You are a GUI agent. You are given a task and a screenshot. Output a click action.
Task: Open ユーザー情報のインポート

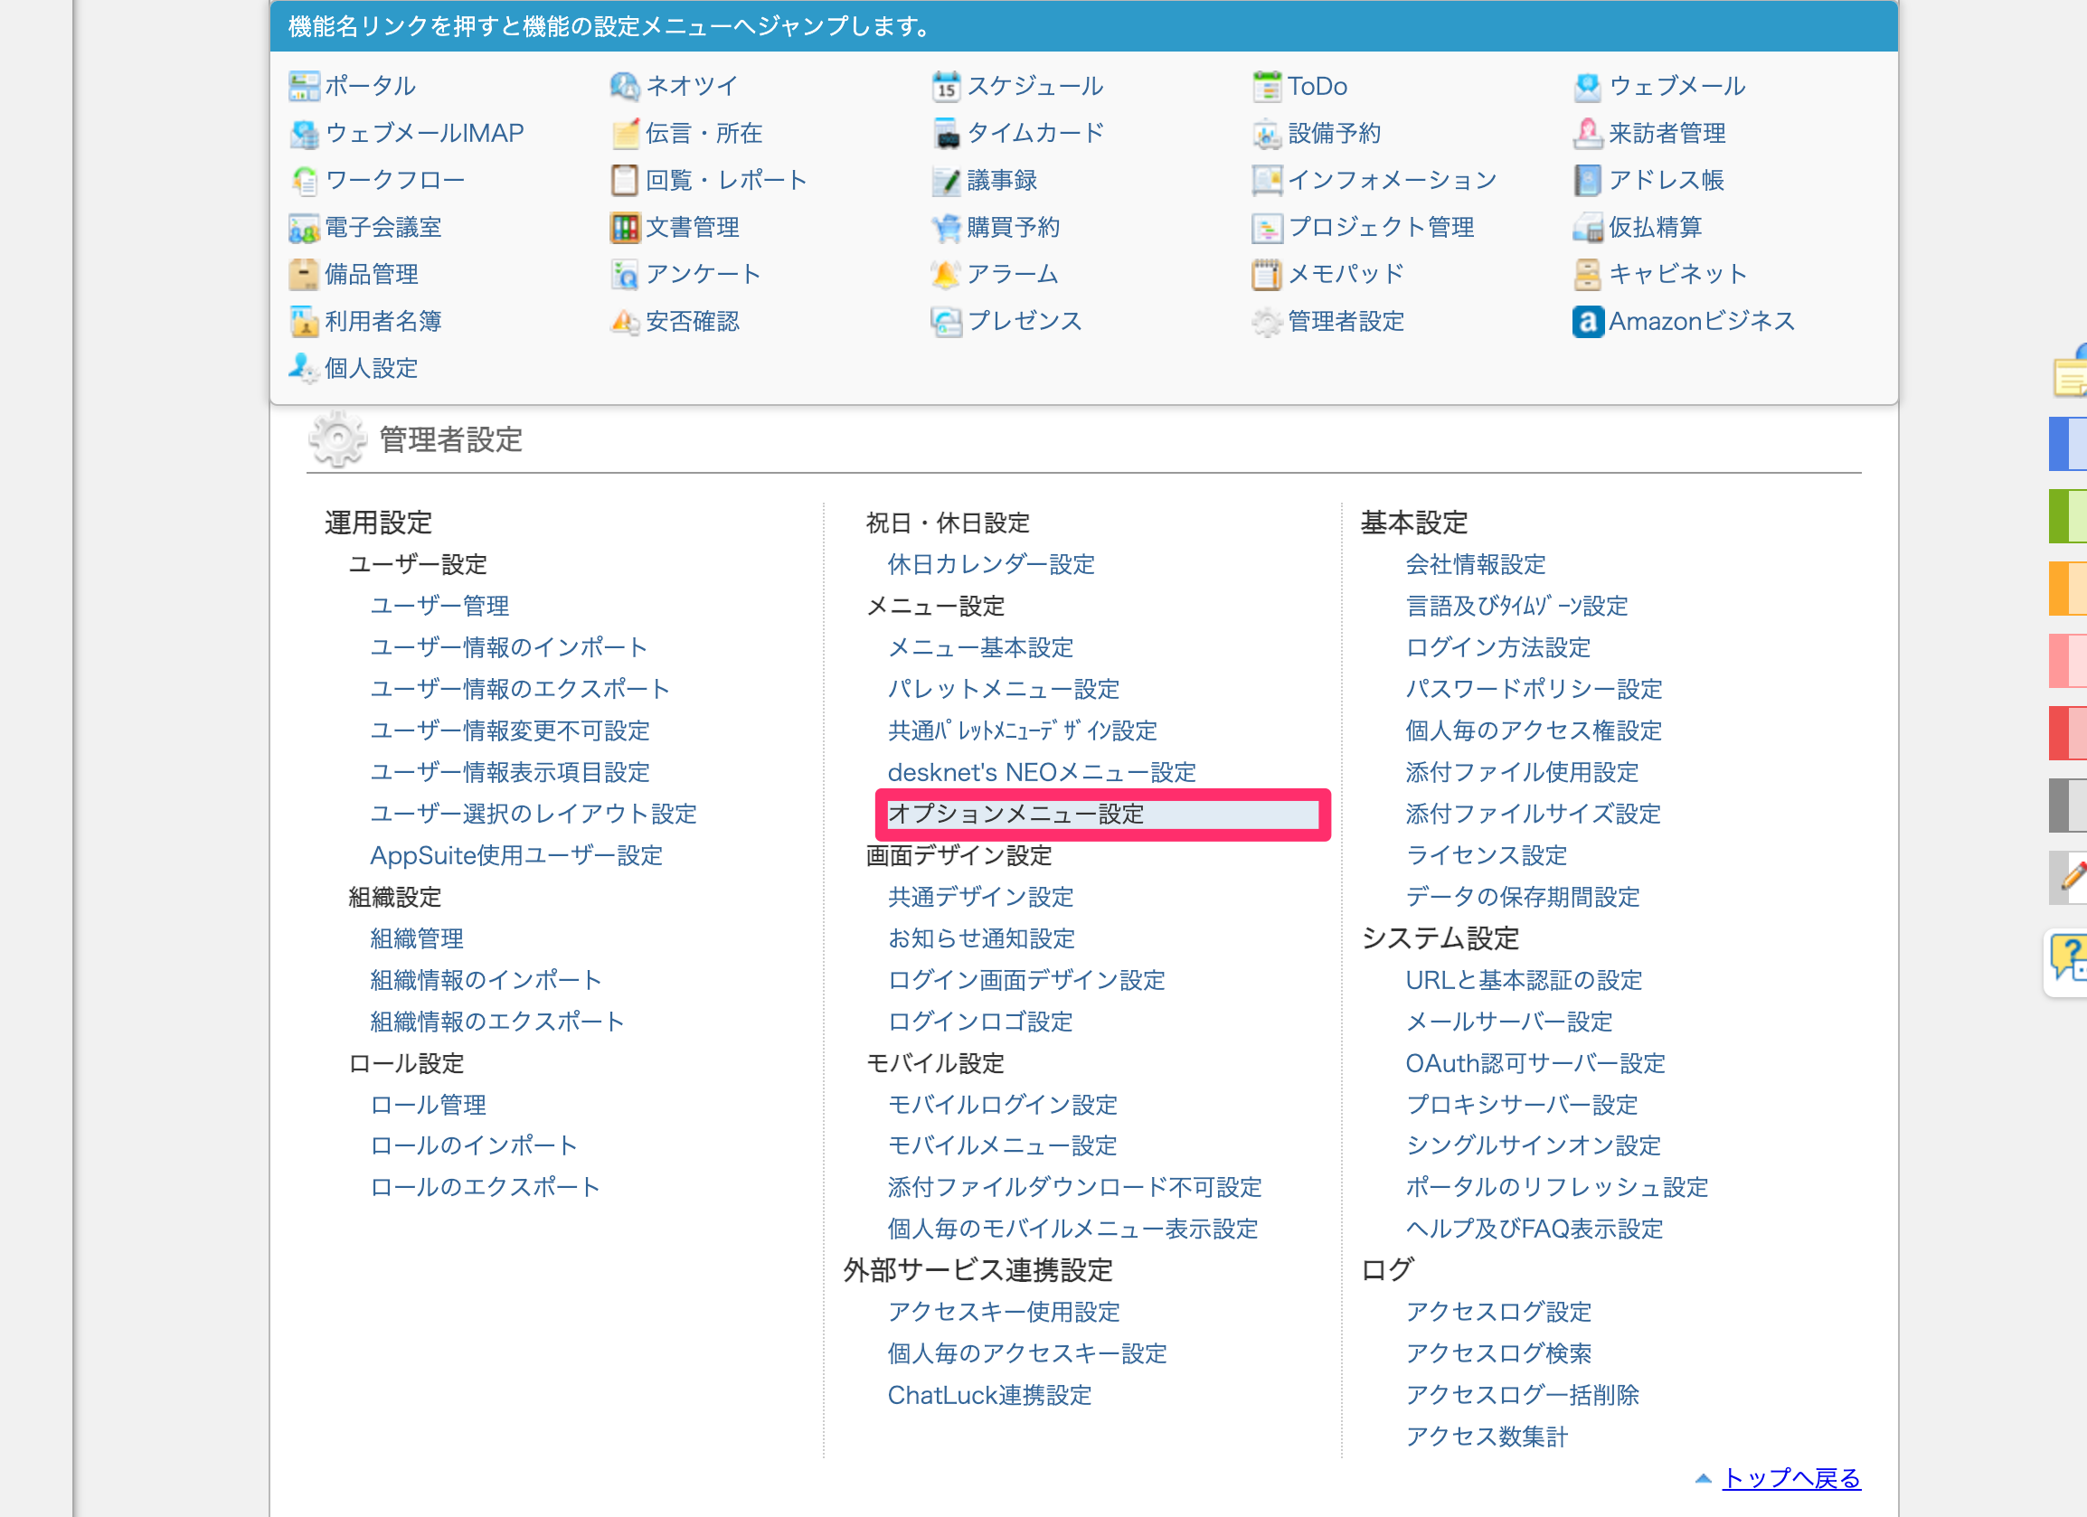coord(509,646)
